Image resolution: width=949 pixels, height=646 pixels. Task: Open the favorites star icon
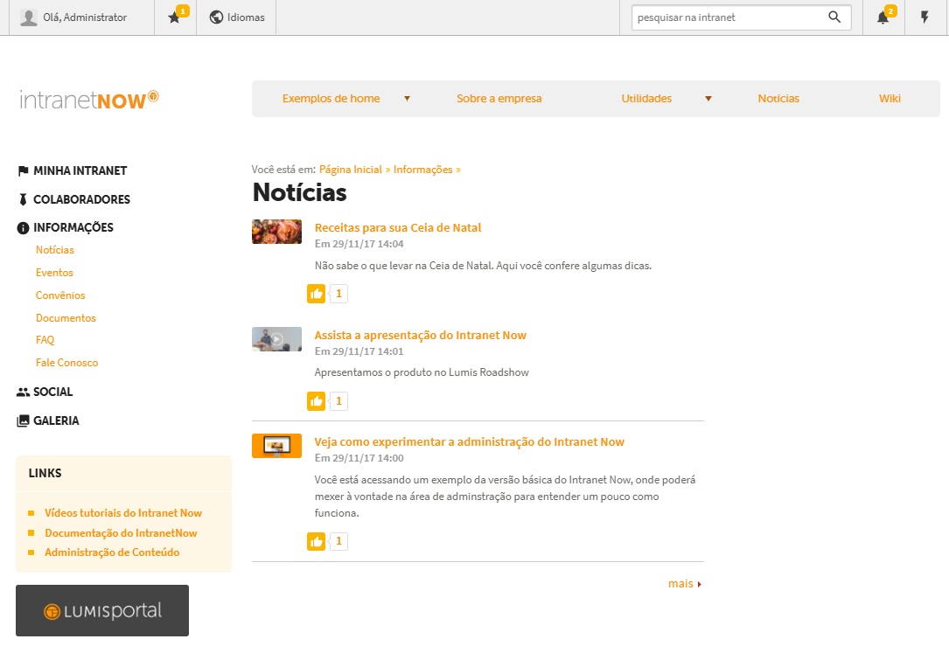(174, 17)
